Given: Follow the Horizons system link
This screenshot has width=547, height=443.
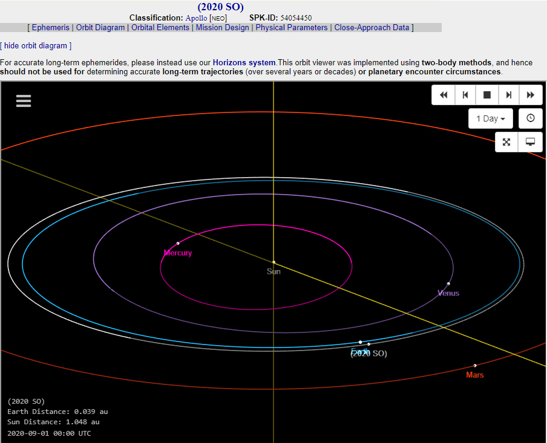Looking at the screenshot, I should (x=244, y=63).
